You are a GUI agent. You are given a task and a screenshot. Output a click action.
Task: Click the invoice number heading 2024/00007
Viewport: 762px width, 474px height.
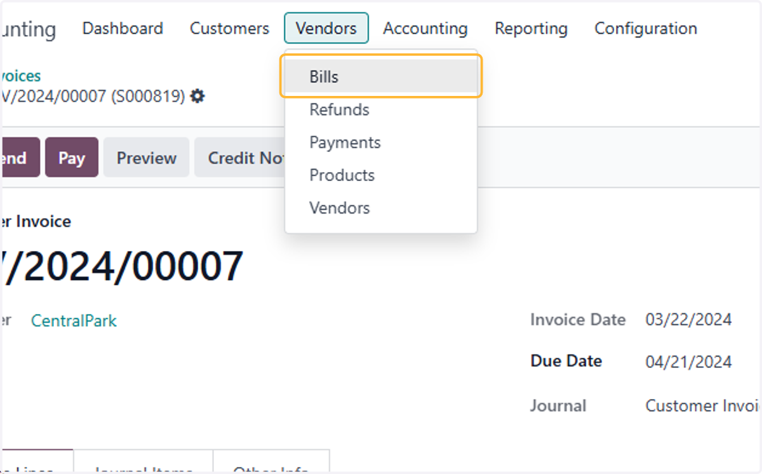coord(122,266)
